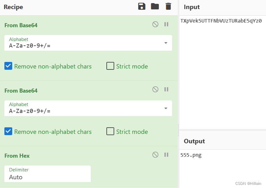Click the From Hex operation title
Viewport: 266px width, 188px height.
coord(17,156)
